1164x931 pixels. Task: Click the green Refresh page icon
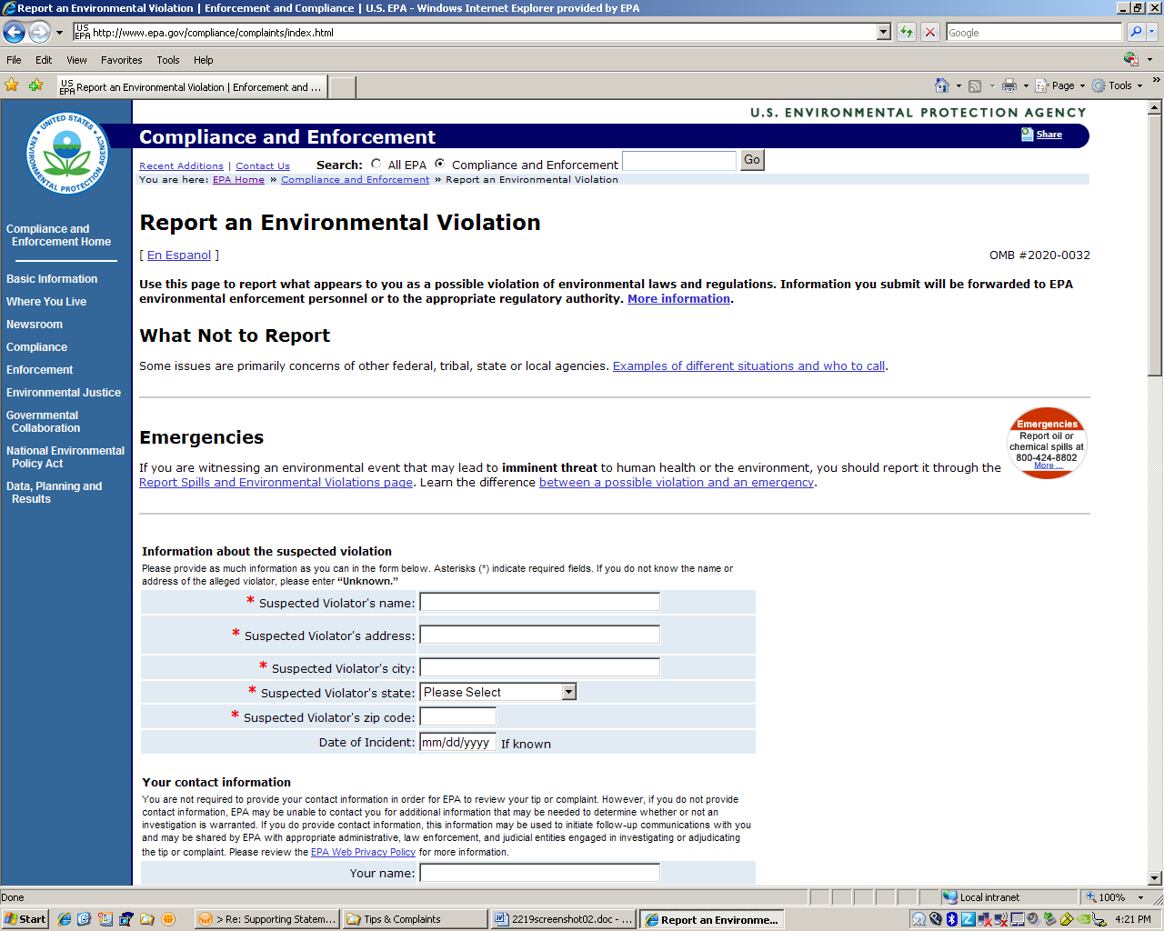coord(907,32)
